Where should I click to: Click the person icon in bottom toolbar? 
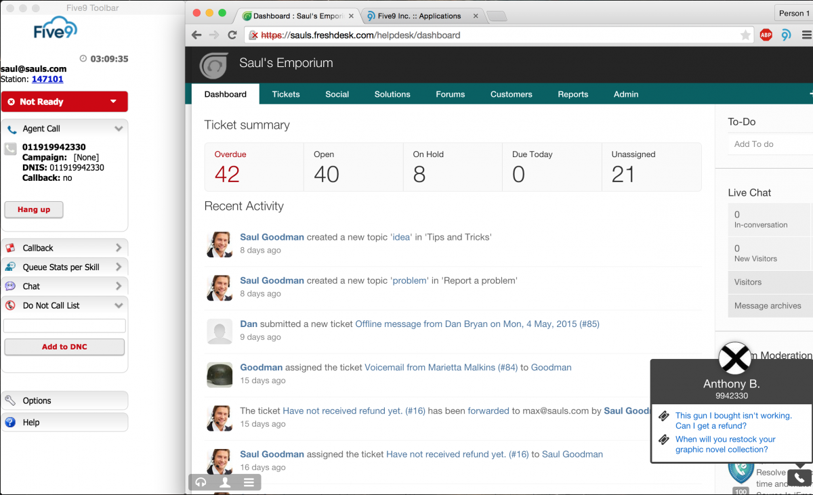point(225,482)
